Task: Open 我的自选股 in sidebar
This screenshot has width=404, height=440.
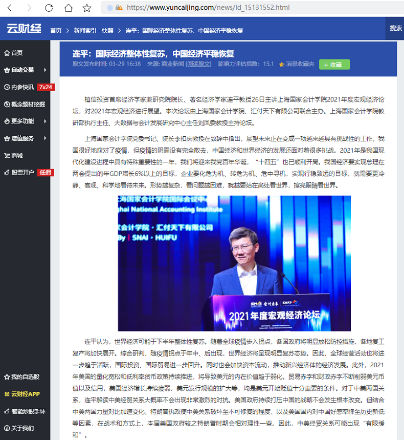Action: (x=25, y=377)
